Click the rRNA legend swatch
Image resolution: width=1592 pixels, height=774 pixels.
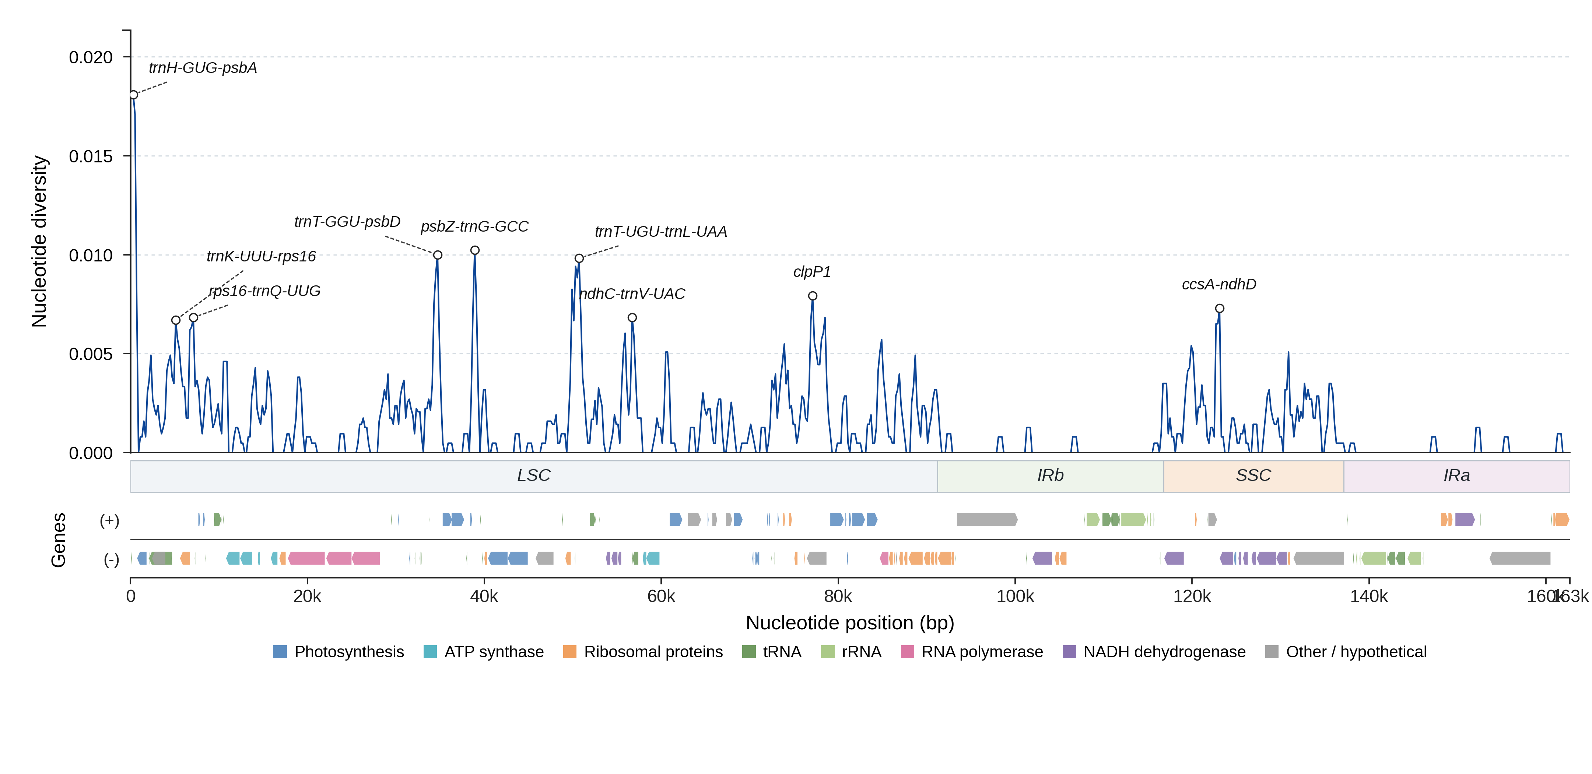coord(828,652)
